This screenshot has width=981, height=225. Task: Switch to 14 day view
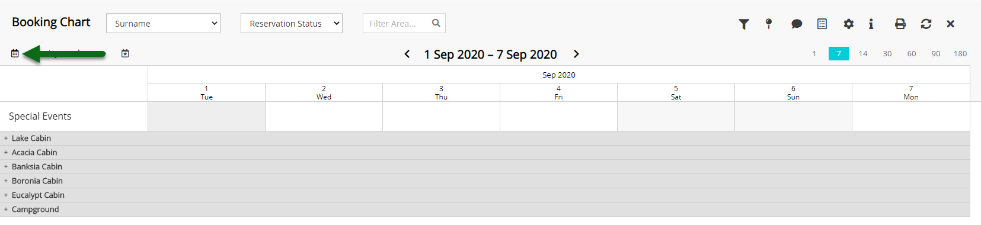point(863,53)
